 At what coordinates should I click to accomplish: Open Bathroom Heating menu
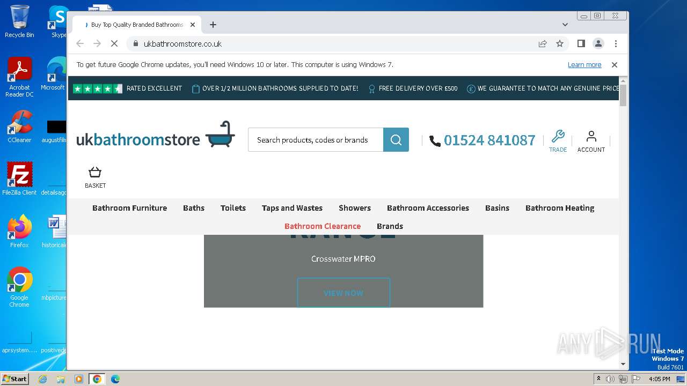pos(560,208)
